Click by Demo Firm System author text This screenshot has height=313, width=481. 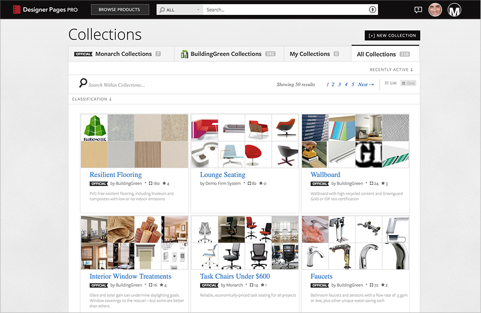click(220, 183)
